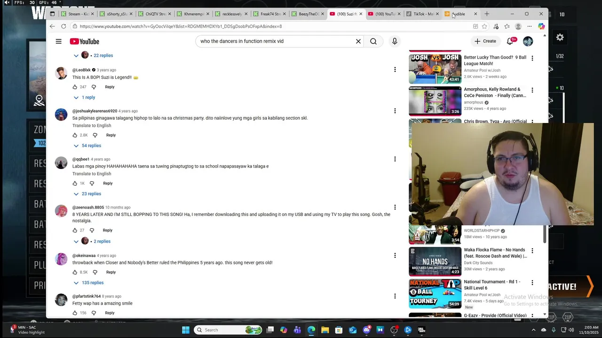Clear the search box with the X icon
The height and width of the screenshot is (338, 602).
(x=358, y=41)
